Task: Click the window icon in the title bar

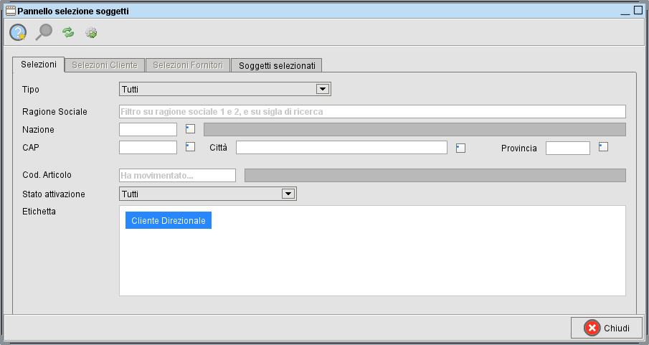Action: pos(10,11)
